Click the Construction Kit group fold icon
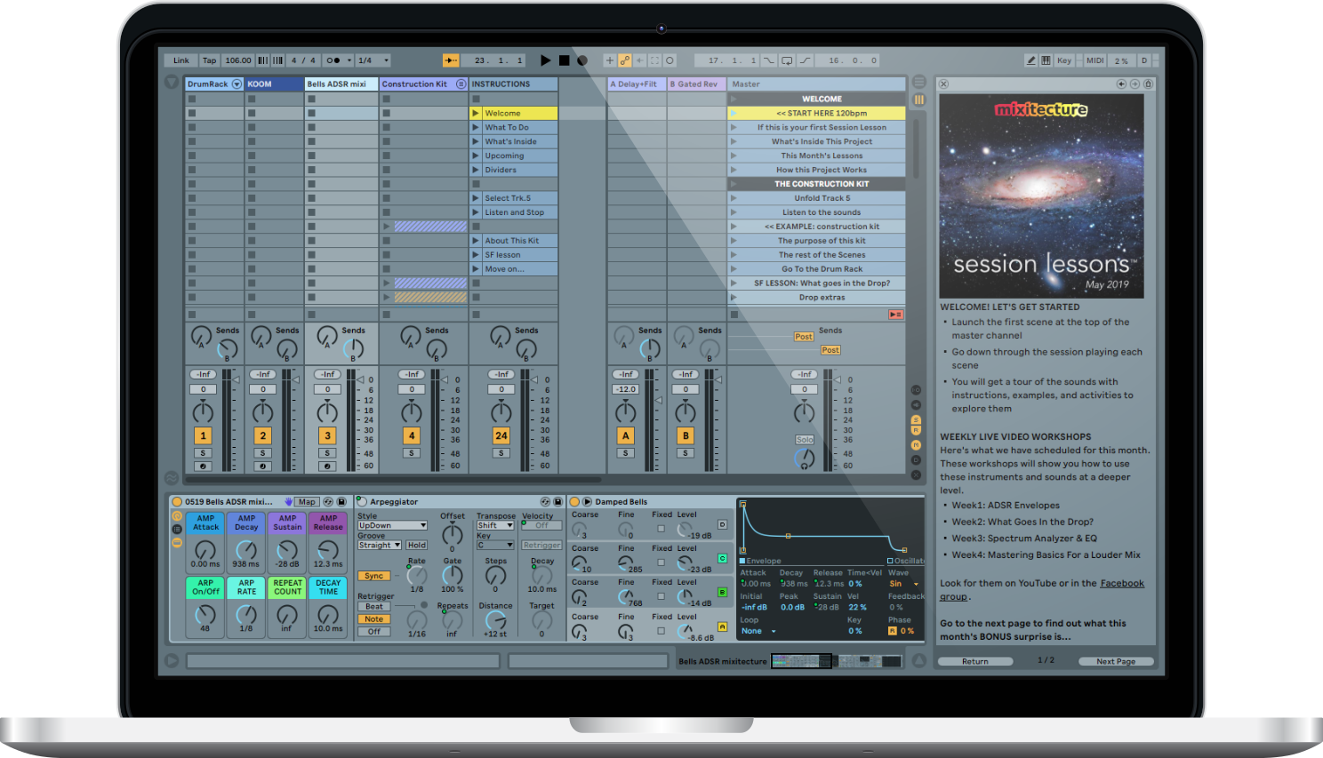The height and width of the screenshot is (758, 1323). [x=461, y=84]
